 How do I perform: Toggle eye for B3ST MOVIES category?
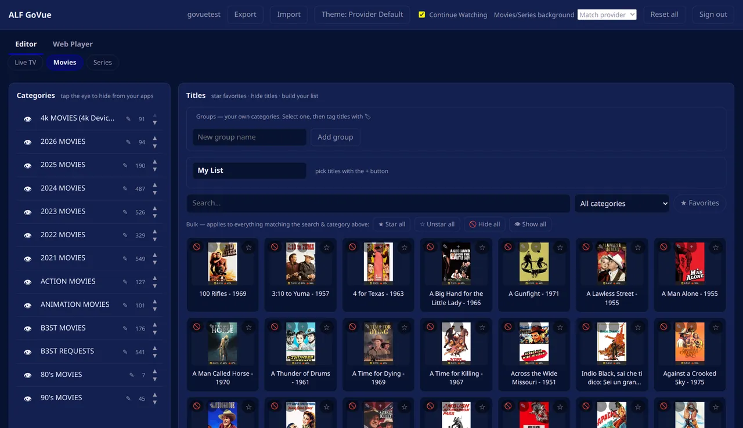point(27,329)
